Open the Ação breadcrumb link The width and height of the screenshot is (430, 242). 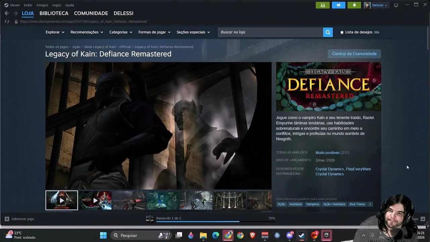click(x=76, y=47)
